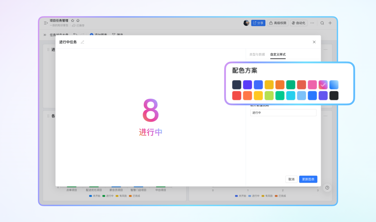Expand the panel with the double-chevron icon

pyautogui.click(x=45, y=35)
